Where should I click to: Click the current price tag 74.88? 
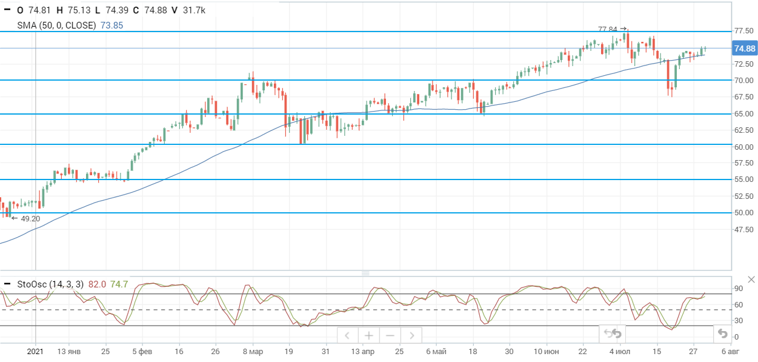click(744, 49)
